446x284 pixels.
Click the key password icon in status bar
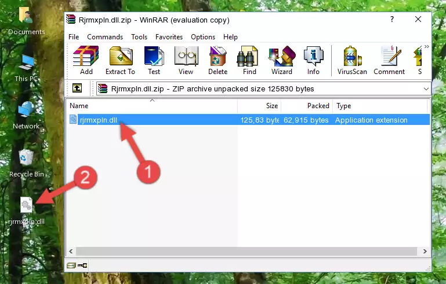82,265
